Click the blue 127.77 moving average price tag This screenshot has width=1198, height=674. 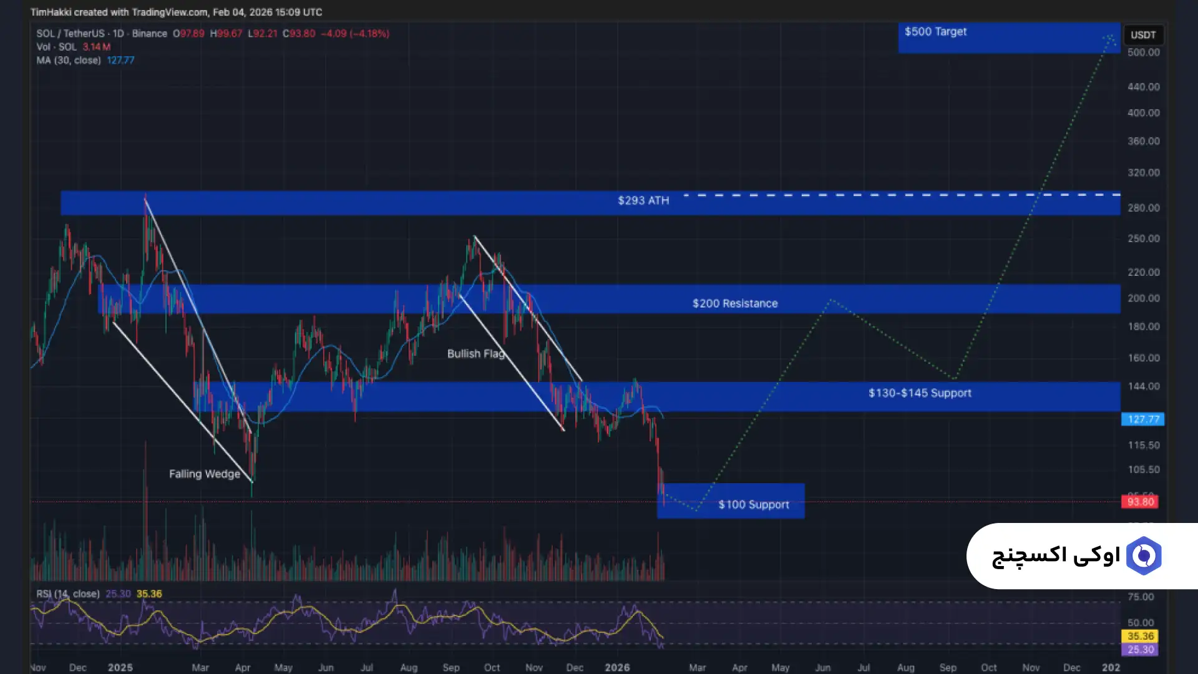tap(1142, 419)
